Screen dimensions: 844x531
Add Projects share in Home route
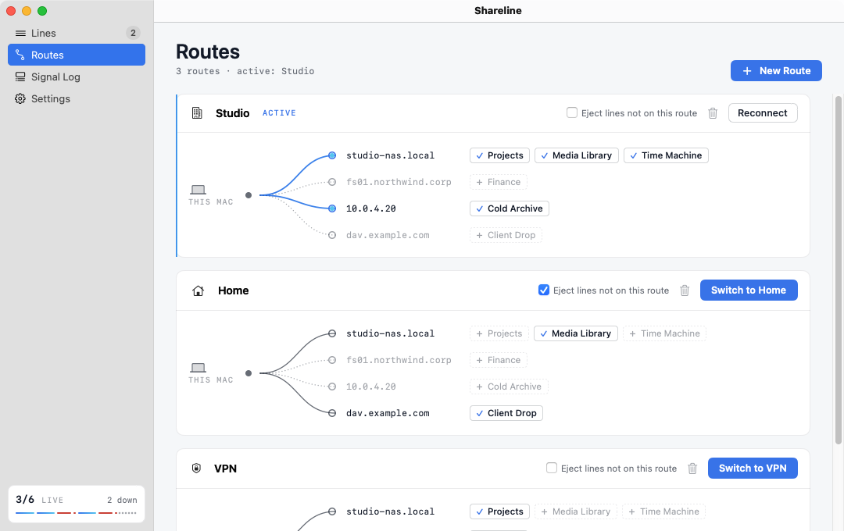(499, 333)
